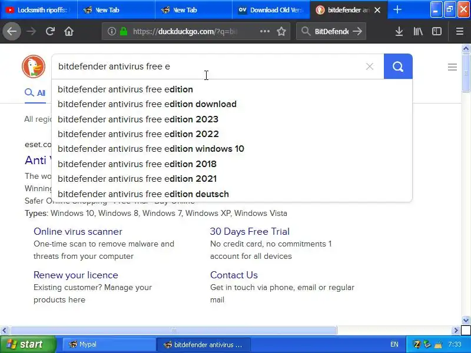Click the 7:33 system clock
471x353 pixels.
coord(455,344)
